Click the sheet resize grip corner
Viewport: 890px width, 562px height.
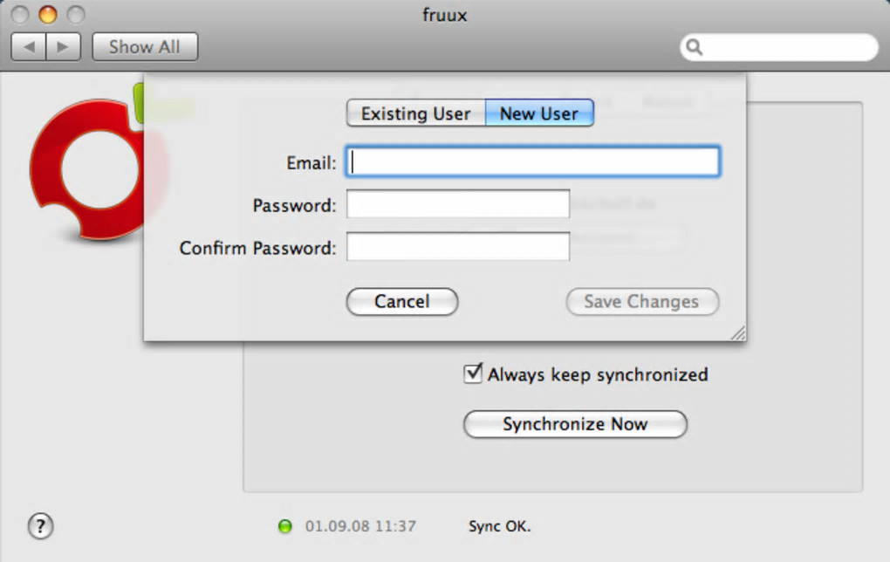[x=737, y=332]
